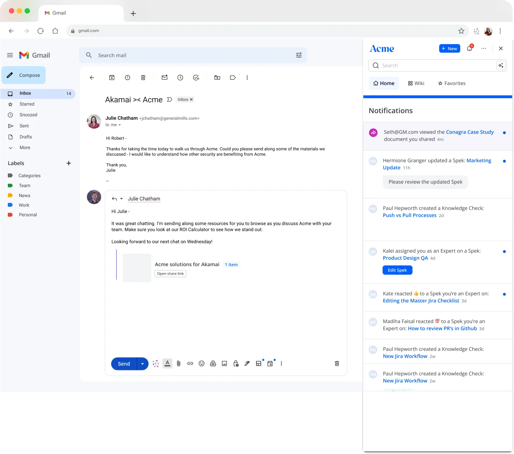Viewport: 514px width, 454px height.
Task: Send the reply to Julie
Action: (124, 364)
